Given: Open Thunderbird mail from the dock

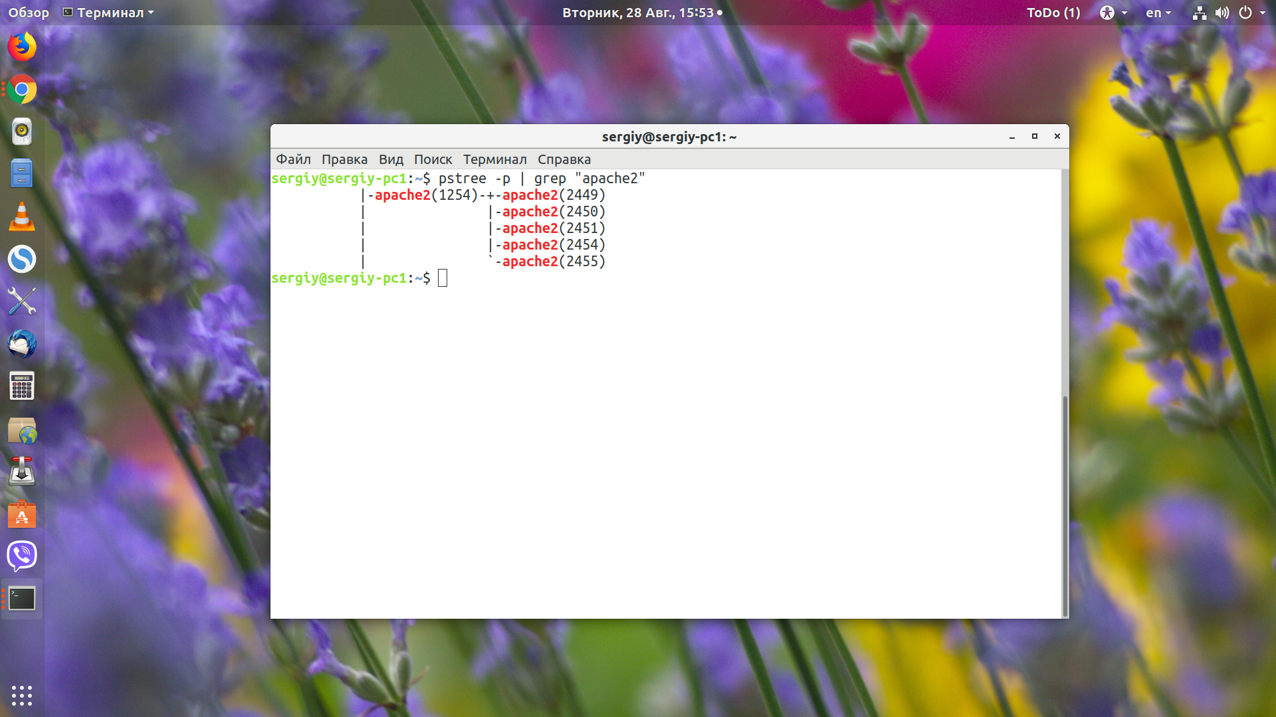Looking at the screenshot, I should pyautogui.click(x=22, y=344).
